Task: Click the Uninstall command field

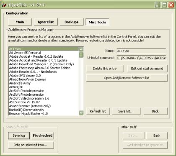Action: click(x=141, y=58)
